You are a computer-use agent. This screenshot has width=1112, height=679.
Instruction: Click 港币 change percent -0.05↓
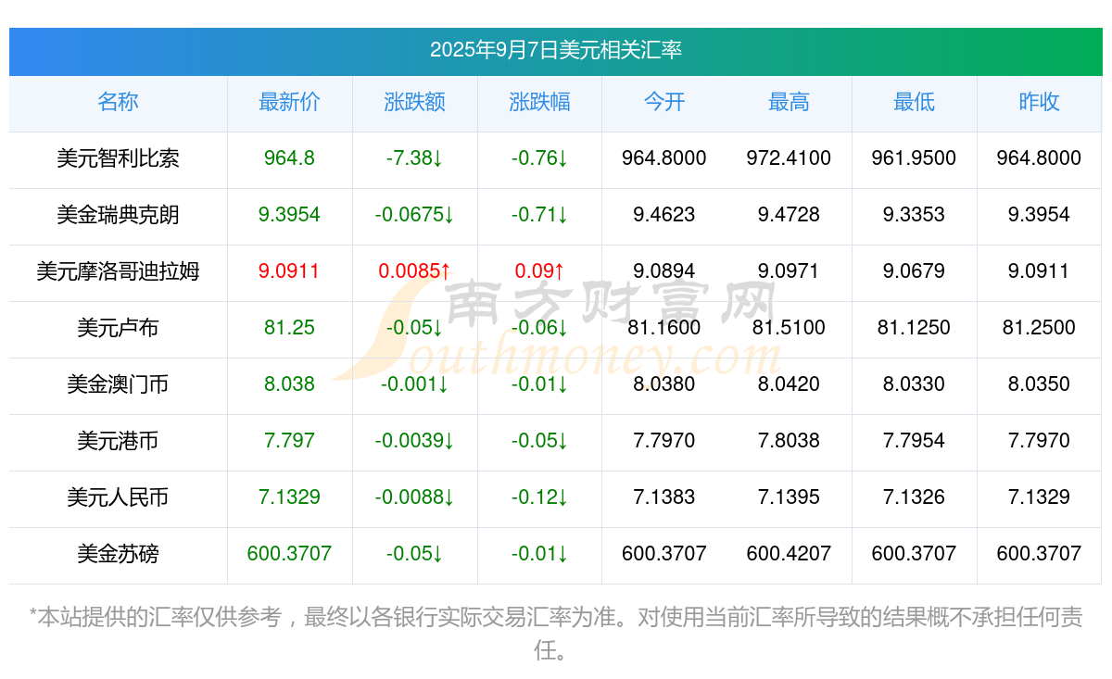539,441
